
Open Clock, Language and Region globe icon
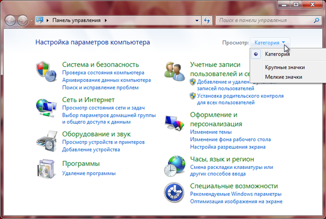(175, 166)
